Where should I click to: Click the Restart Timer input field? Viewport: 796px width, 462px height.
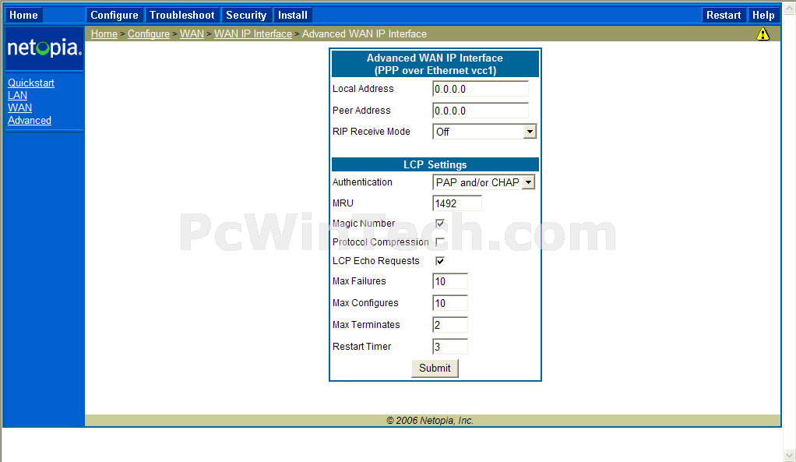pos(449,347)
